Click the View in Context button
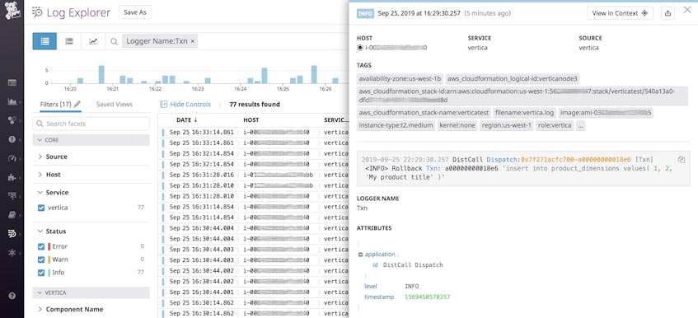 (620, 13)
